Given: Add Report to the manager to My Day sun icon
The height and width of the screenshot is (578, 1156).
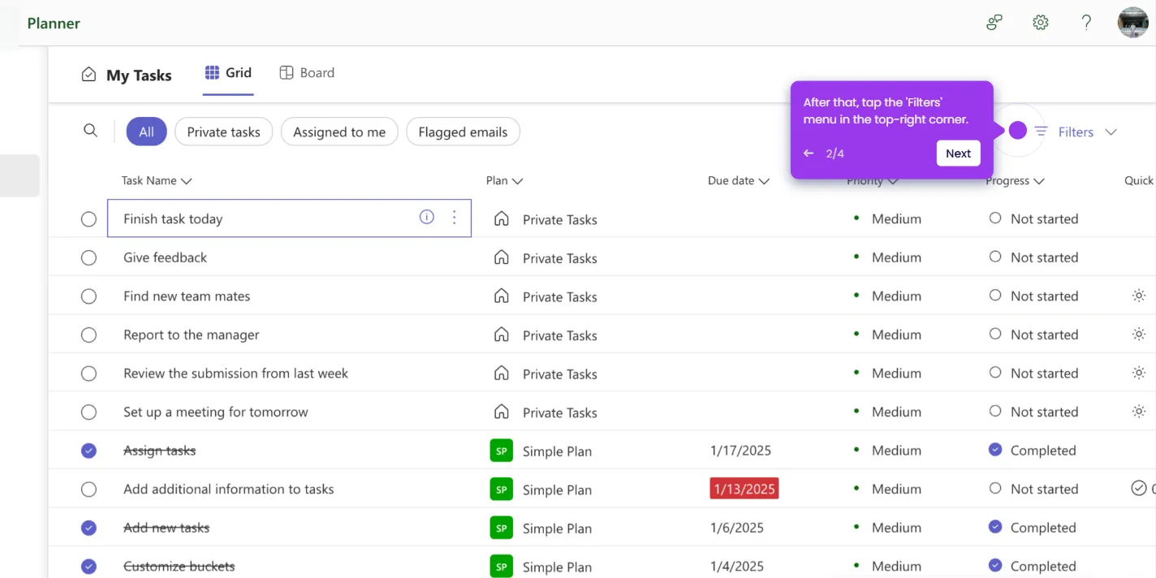Looking at the screenshot, I should pos(1139,334).
